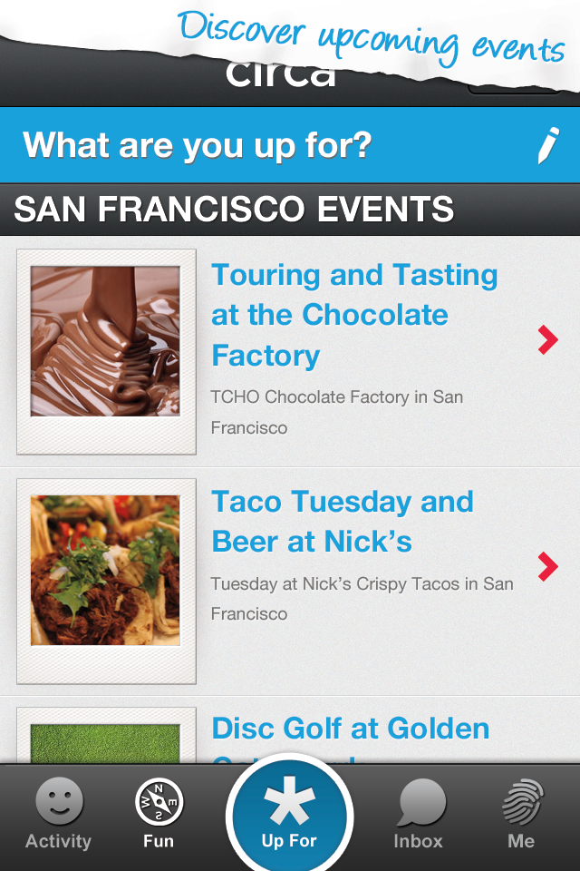580x871 pixels.
Task: Switch to the Inbox tab label
Action: point(418,841)
